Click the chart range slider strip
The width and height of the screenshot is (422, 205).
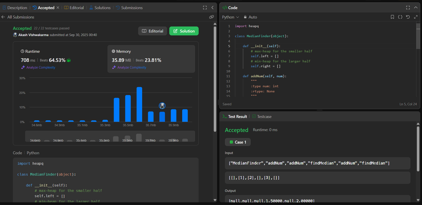point(110,136)
